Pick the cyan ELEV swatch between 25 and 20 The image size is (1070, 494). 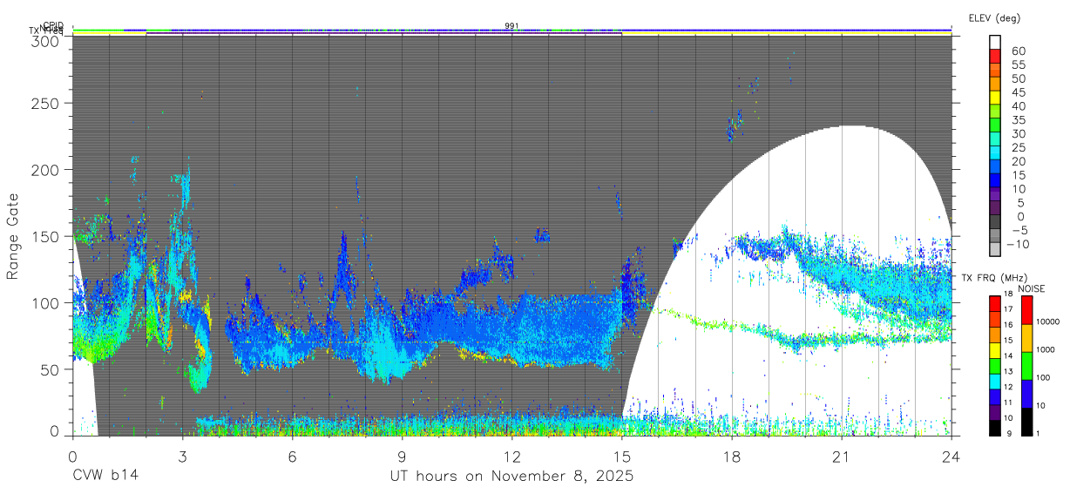point(995,154)
